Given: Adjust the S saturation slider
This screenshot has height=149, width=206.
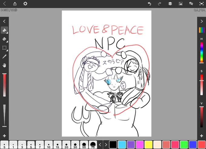Looking at the screenshot, I should (x=201, y=85).
